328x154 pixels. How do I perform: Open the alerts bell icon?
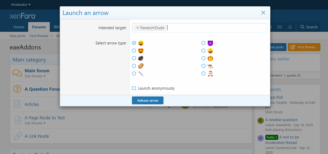tap(290, 27)
